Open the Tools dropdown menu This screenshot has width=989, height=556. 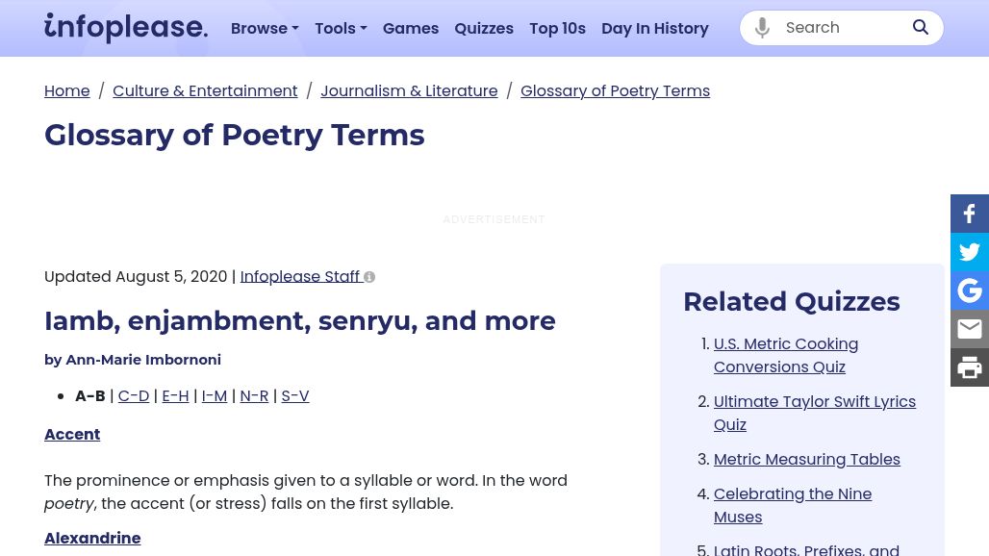(x=341, y=28)
